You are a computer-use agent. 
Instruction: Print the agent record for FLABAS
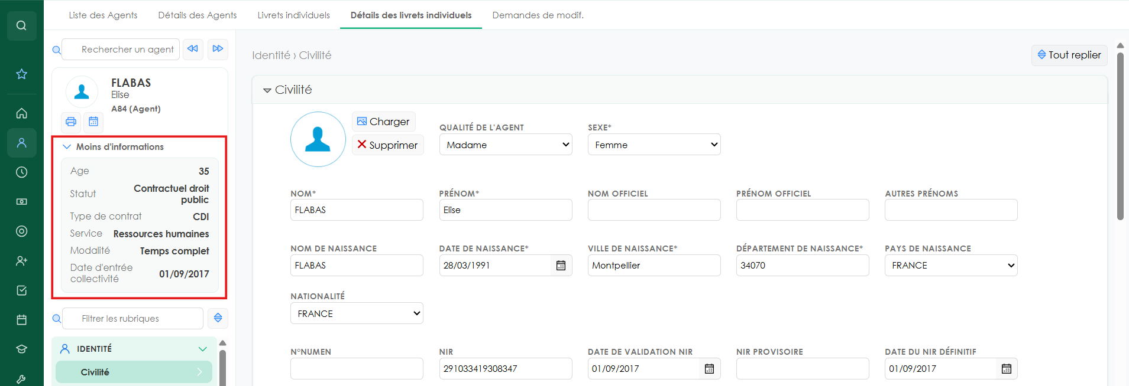pos(71,122)
